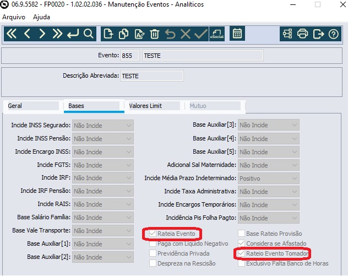
Task: Go to previous record arrow icon
Action: (x=27, y=34)
